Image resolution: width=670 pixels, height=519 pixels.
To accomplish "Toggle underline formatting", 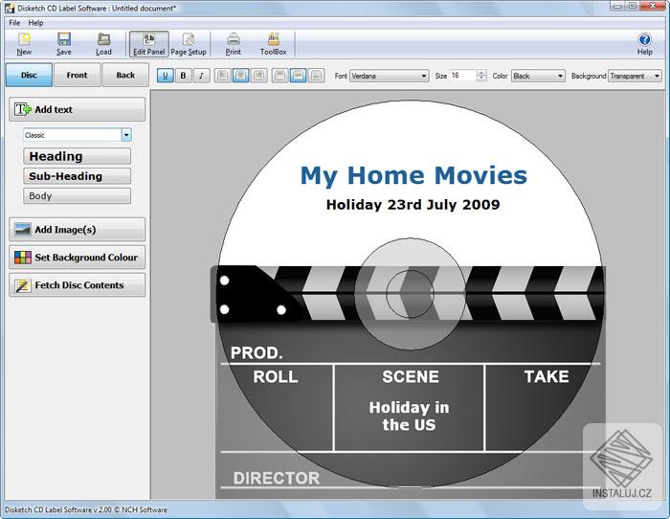I will coord(165,76).
